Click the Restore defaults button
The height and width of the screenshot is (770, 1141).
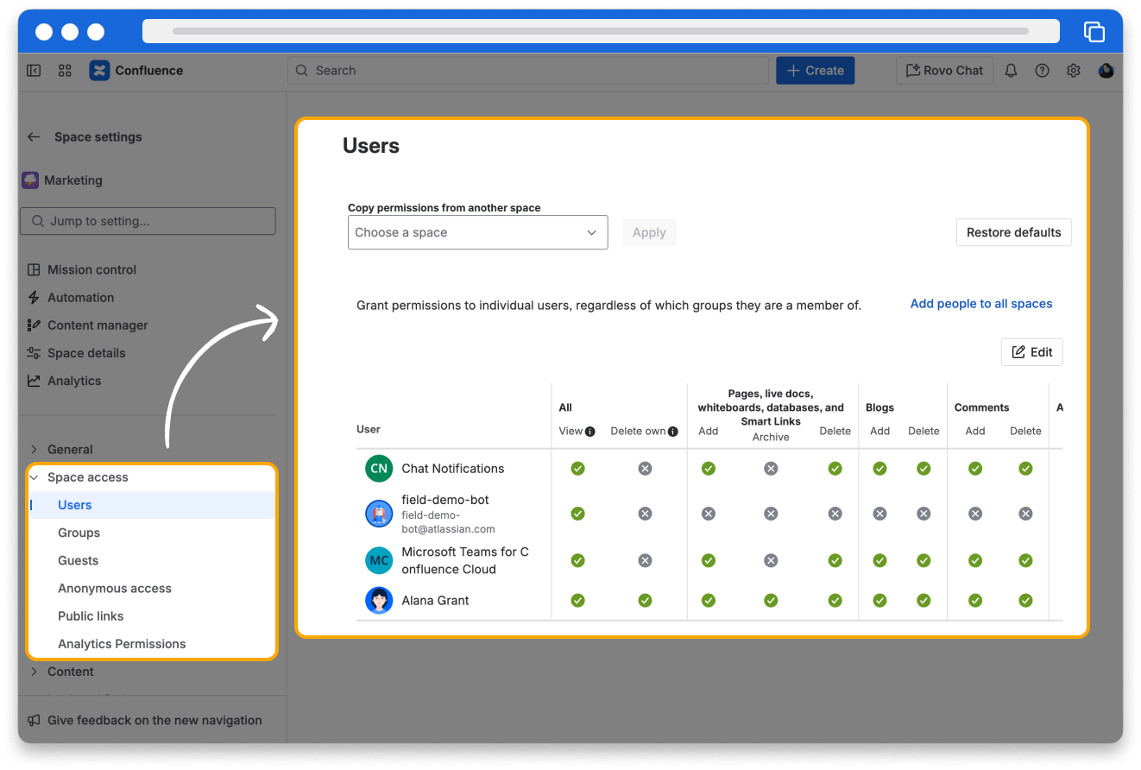coord(1013,232)
